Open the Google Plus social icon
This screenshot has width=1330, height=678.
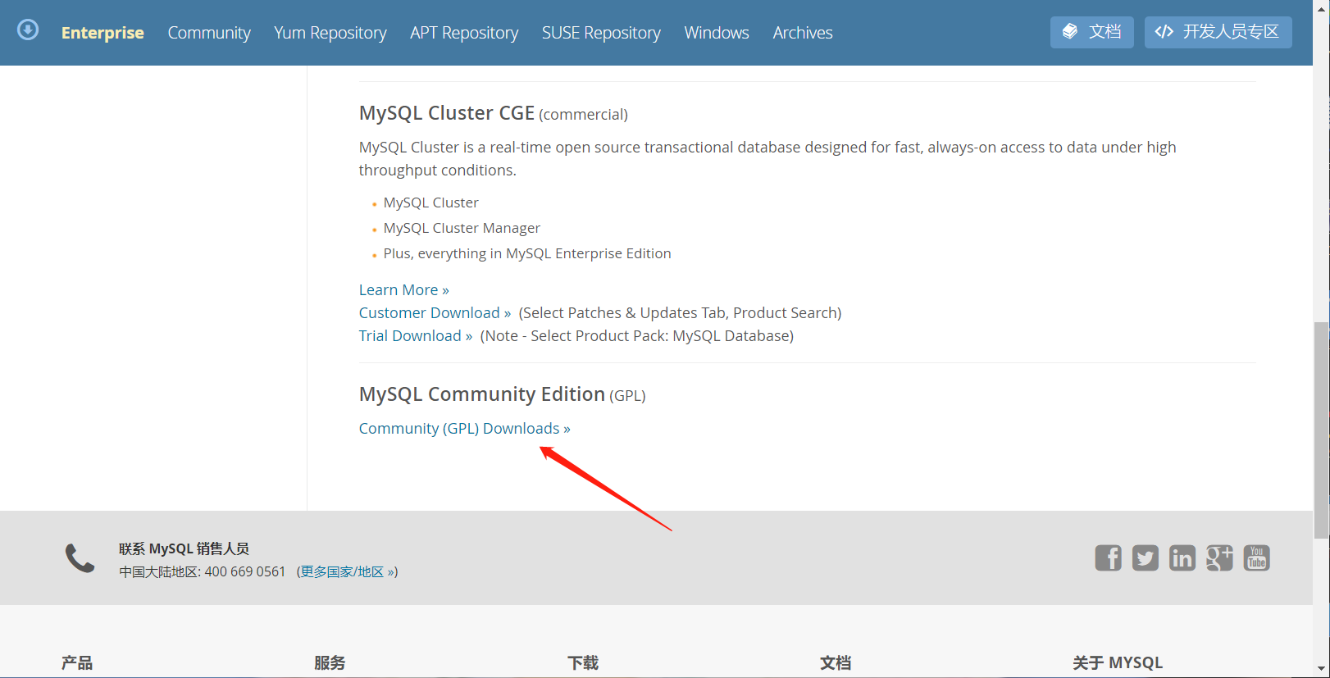[x=1219, y=557]
